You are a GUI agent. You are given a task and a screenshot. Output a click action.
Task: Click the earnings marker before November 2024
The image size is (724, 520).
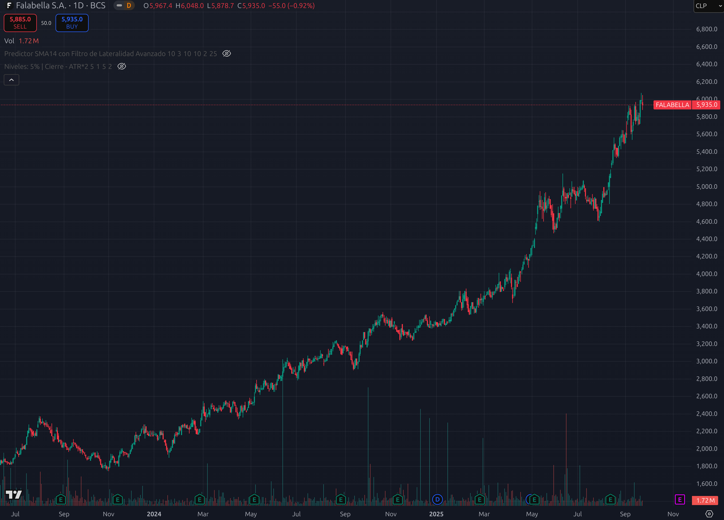[398, 499]
